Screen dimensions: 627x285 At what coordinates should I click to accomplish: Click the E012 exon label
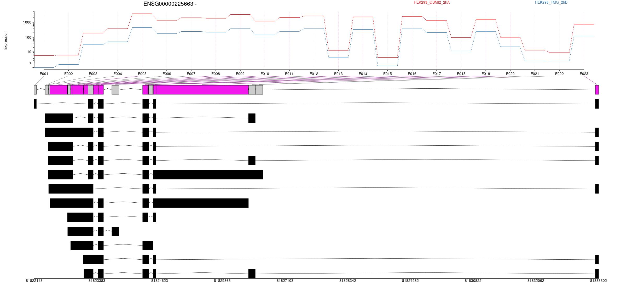(314, 74)
